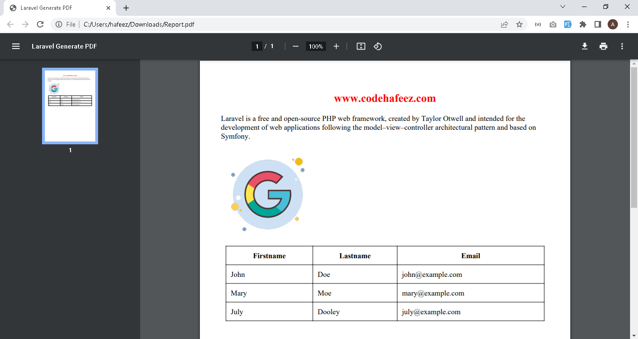Click the curly braces extension icon
Image resolution: width=638 pixels, height=339 pixels.
pos(538,24)
